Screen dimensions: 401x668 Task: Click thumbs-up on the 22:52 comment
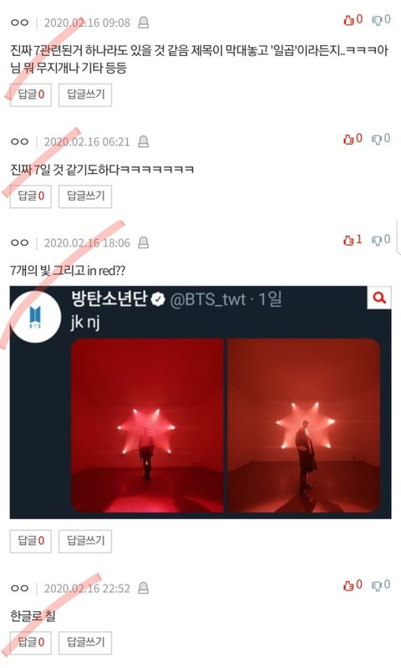coord(348,585)
